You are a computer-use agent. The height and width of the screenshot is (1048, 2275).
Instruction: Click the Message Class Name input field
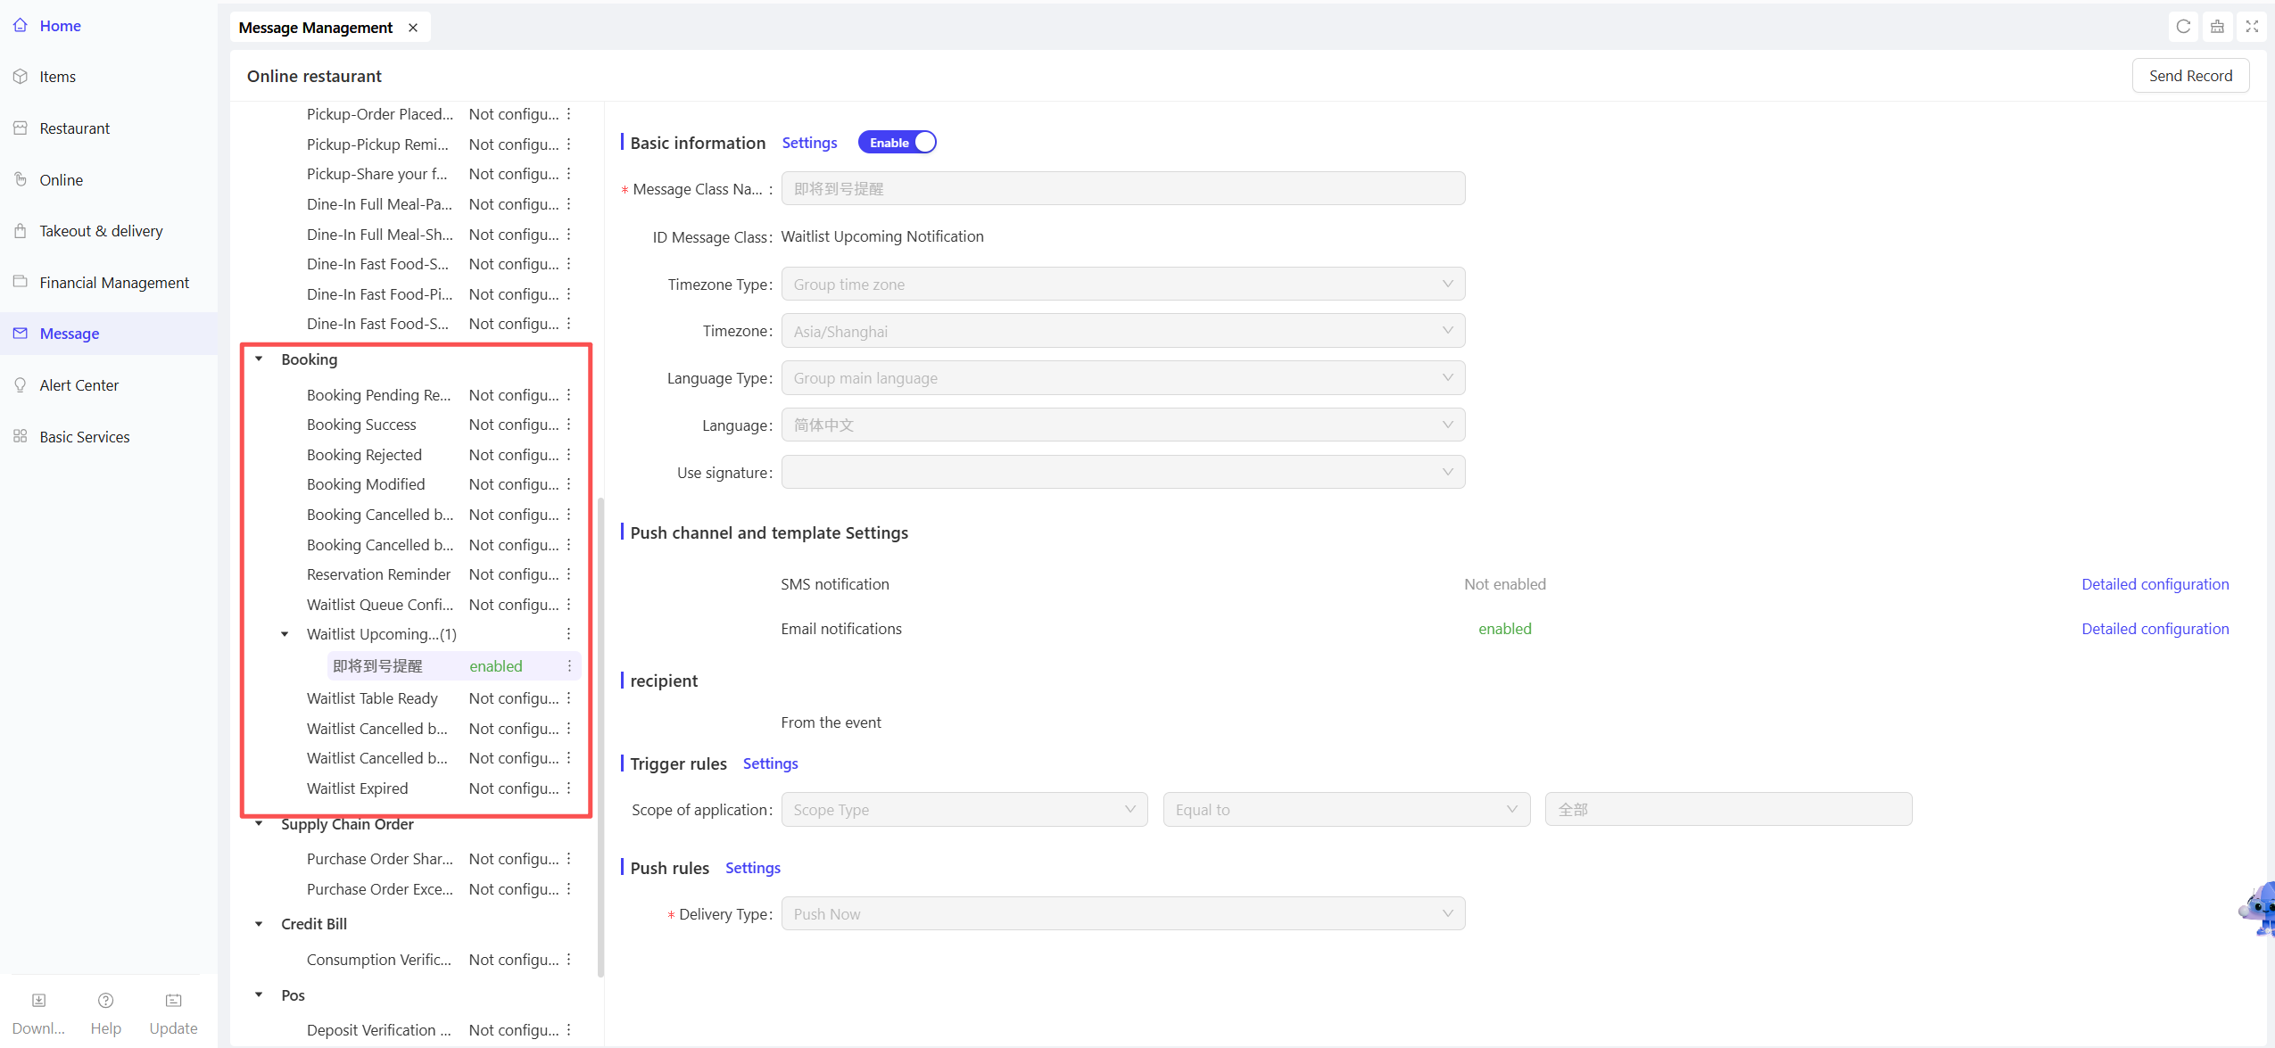(1122, 189)
